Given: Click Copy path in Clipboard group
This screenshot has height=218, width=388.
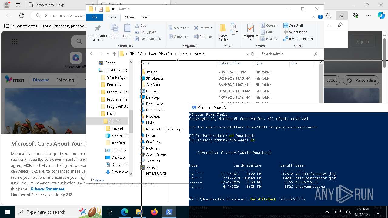Looking at the screenshot, I should tap(145, 32).
